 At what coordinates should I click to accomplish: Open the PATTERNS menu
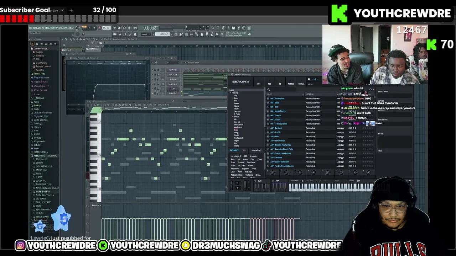coord(46,28)
